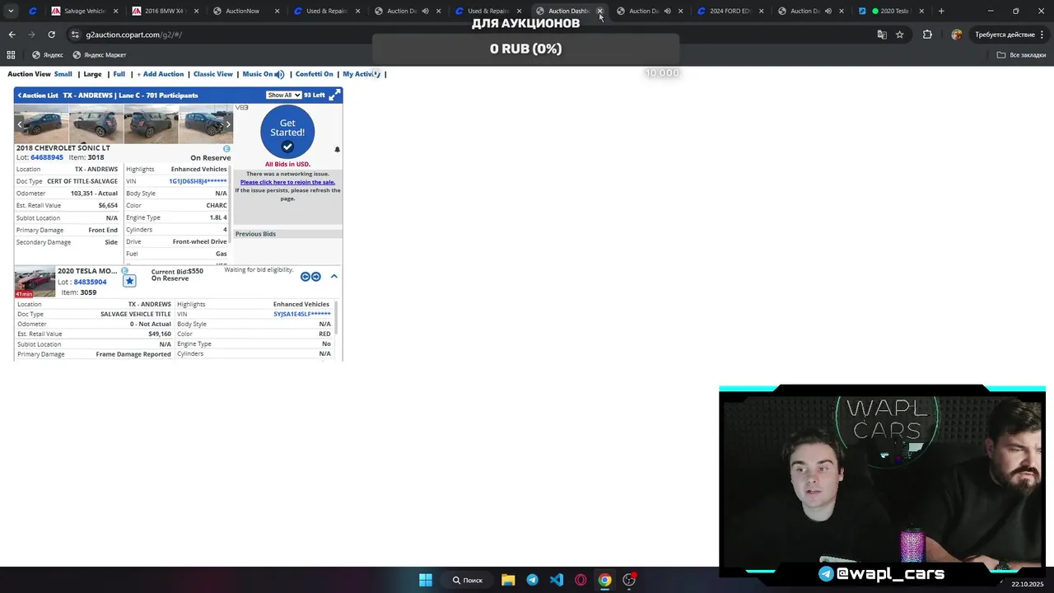This screenshot has height=593, width=1054.
Task: Show next vehicle photos arrow
Action: pyautogui.click(x=228, y=124)
